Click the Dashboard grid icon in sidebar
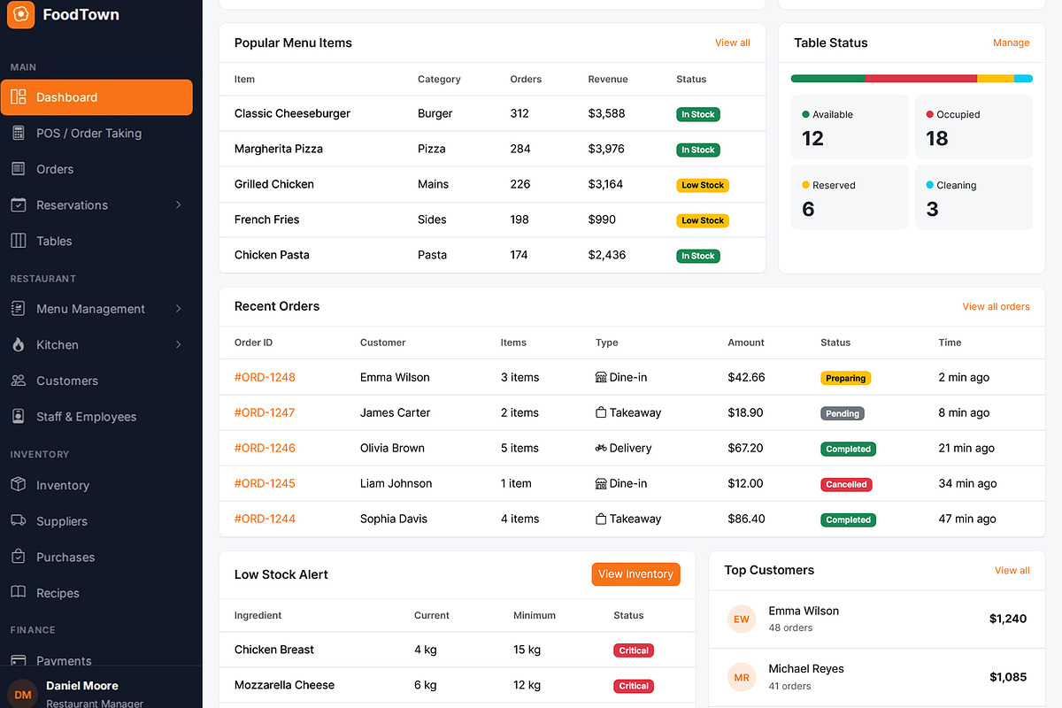This screenshot has width=1062, height=708. click(19, 97)
